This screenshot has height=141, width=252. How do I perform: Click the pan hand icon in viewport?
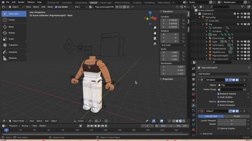click(x=155, y=33)
